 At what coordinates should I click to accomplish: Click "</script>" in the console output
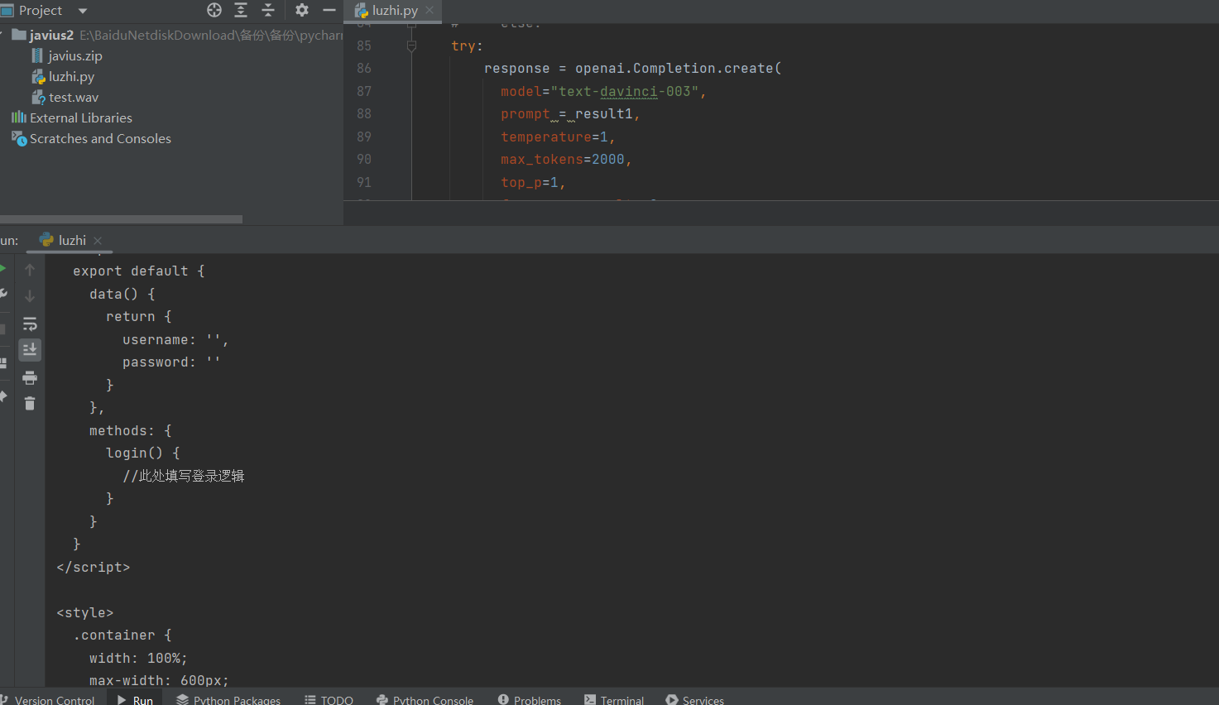pos(94,568)
